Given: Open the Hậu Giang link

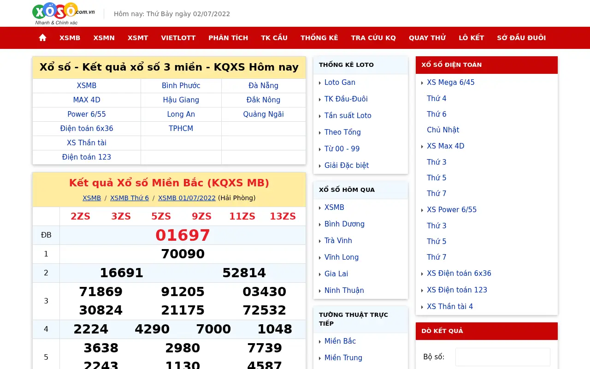Looking at the screenshot, I should 181,100.
